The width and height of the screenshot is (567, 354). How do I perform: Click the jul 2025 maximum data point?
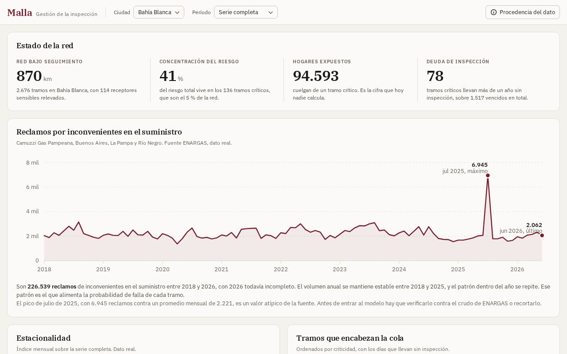[488, 176]
